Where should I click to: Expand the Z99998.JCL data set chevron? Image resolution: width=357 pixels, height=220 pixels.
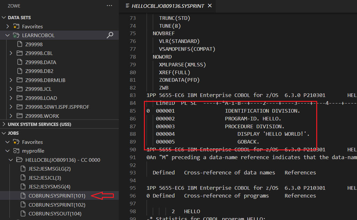(11, 89)
